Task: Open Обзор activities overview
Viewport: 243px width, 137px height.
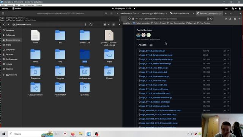Action: pos(5,8)
